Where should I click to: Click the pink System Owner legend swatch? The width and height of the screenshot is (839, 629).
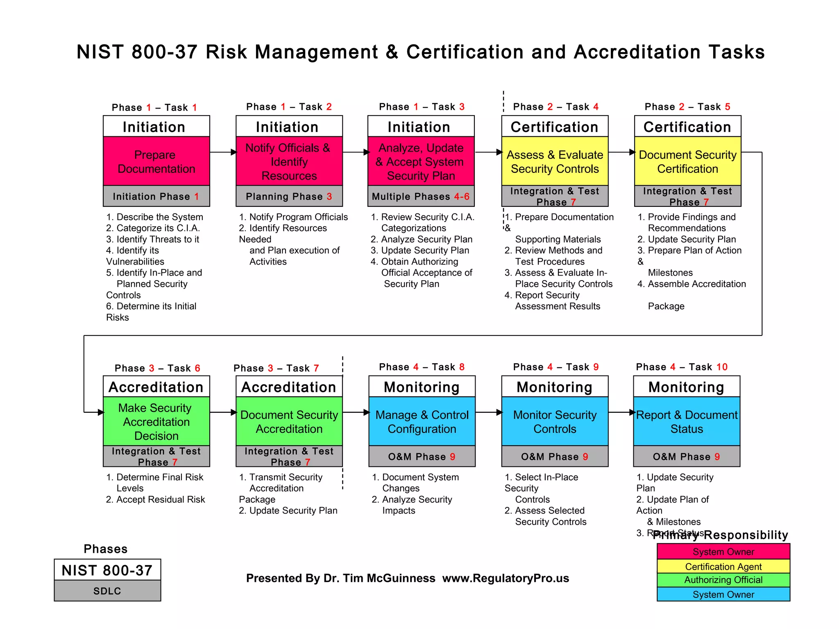723,552
